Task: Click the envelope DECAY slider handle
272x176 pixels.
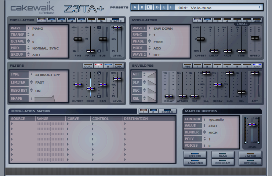Action: 218,85
